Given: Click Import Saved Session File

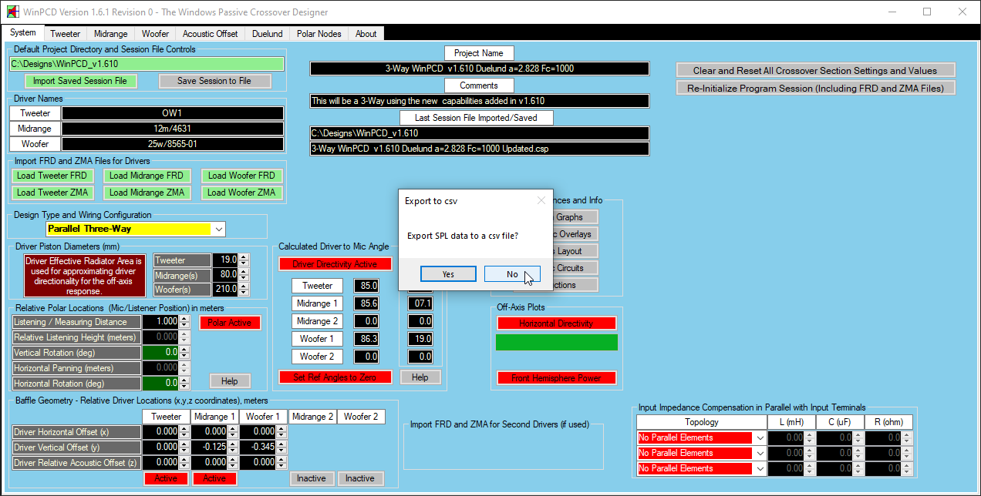Looking at the screenshot, I should [80, 81].
